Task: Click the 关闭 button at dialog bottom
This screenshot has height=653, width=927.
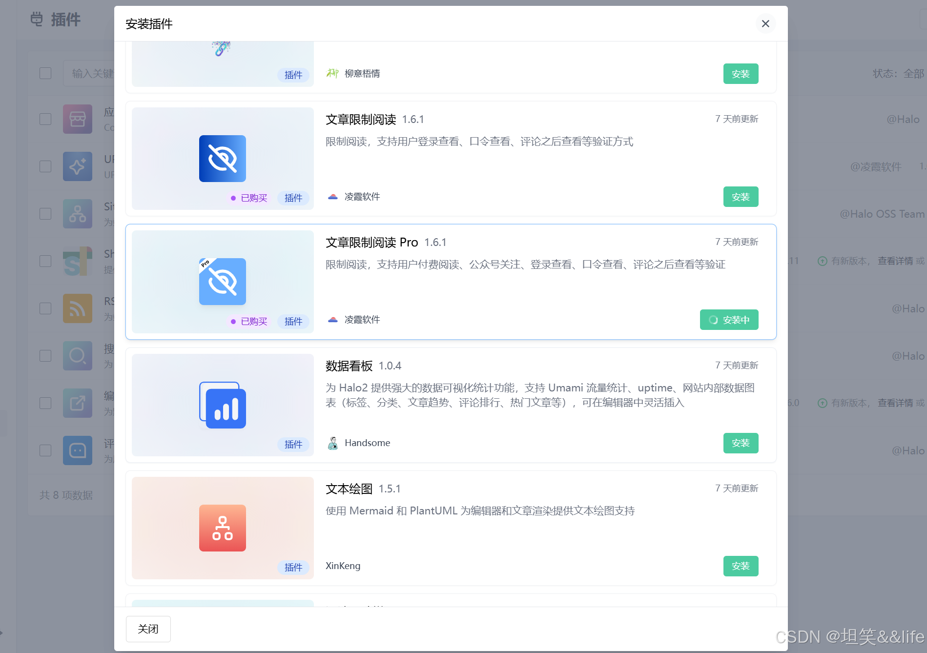Action: point(148,629)
